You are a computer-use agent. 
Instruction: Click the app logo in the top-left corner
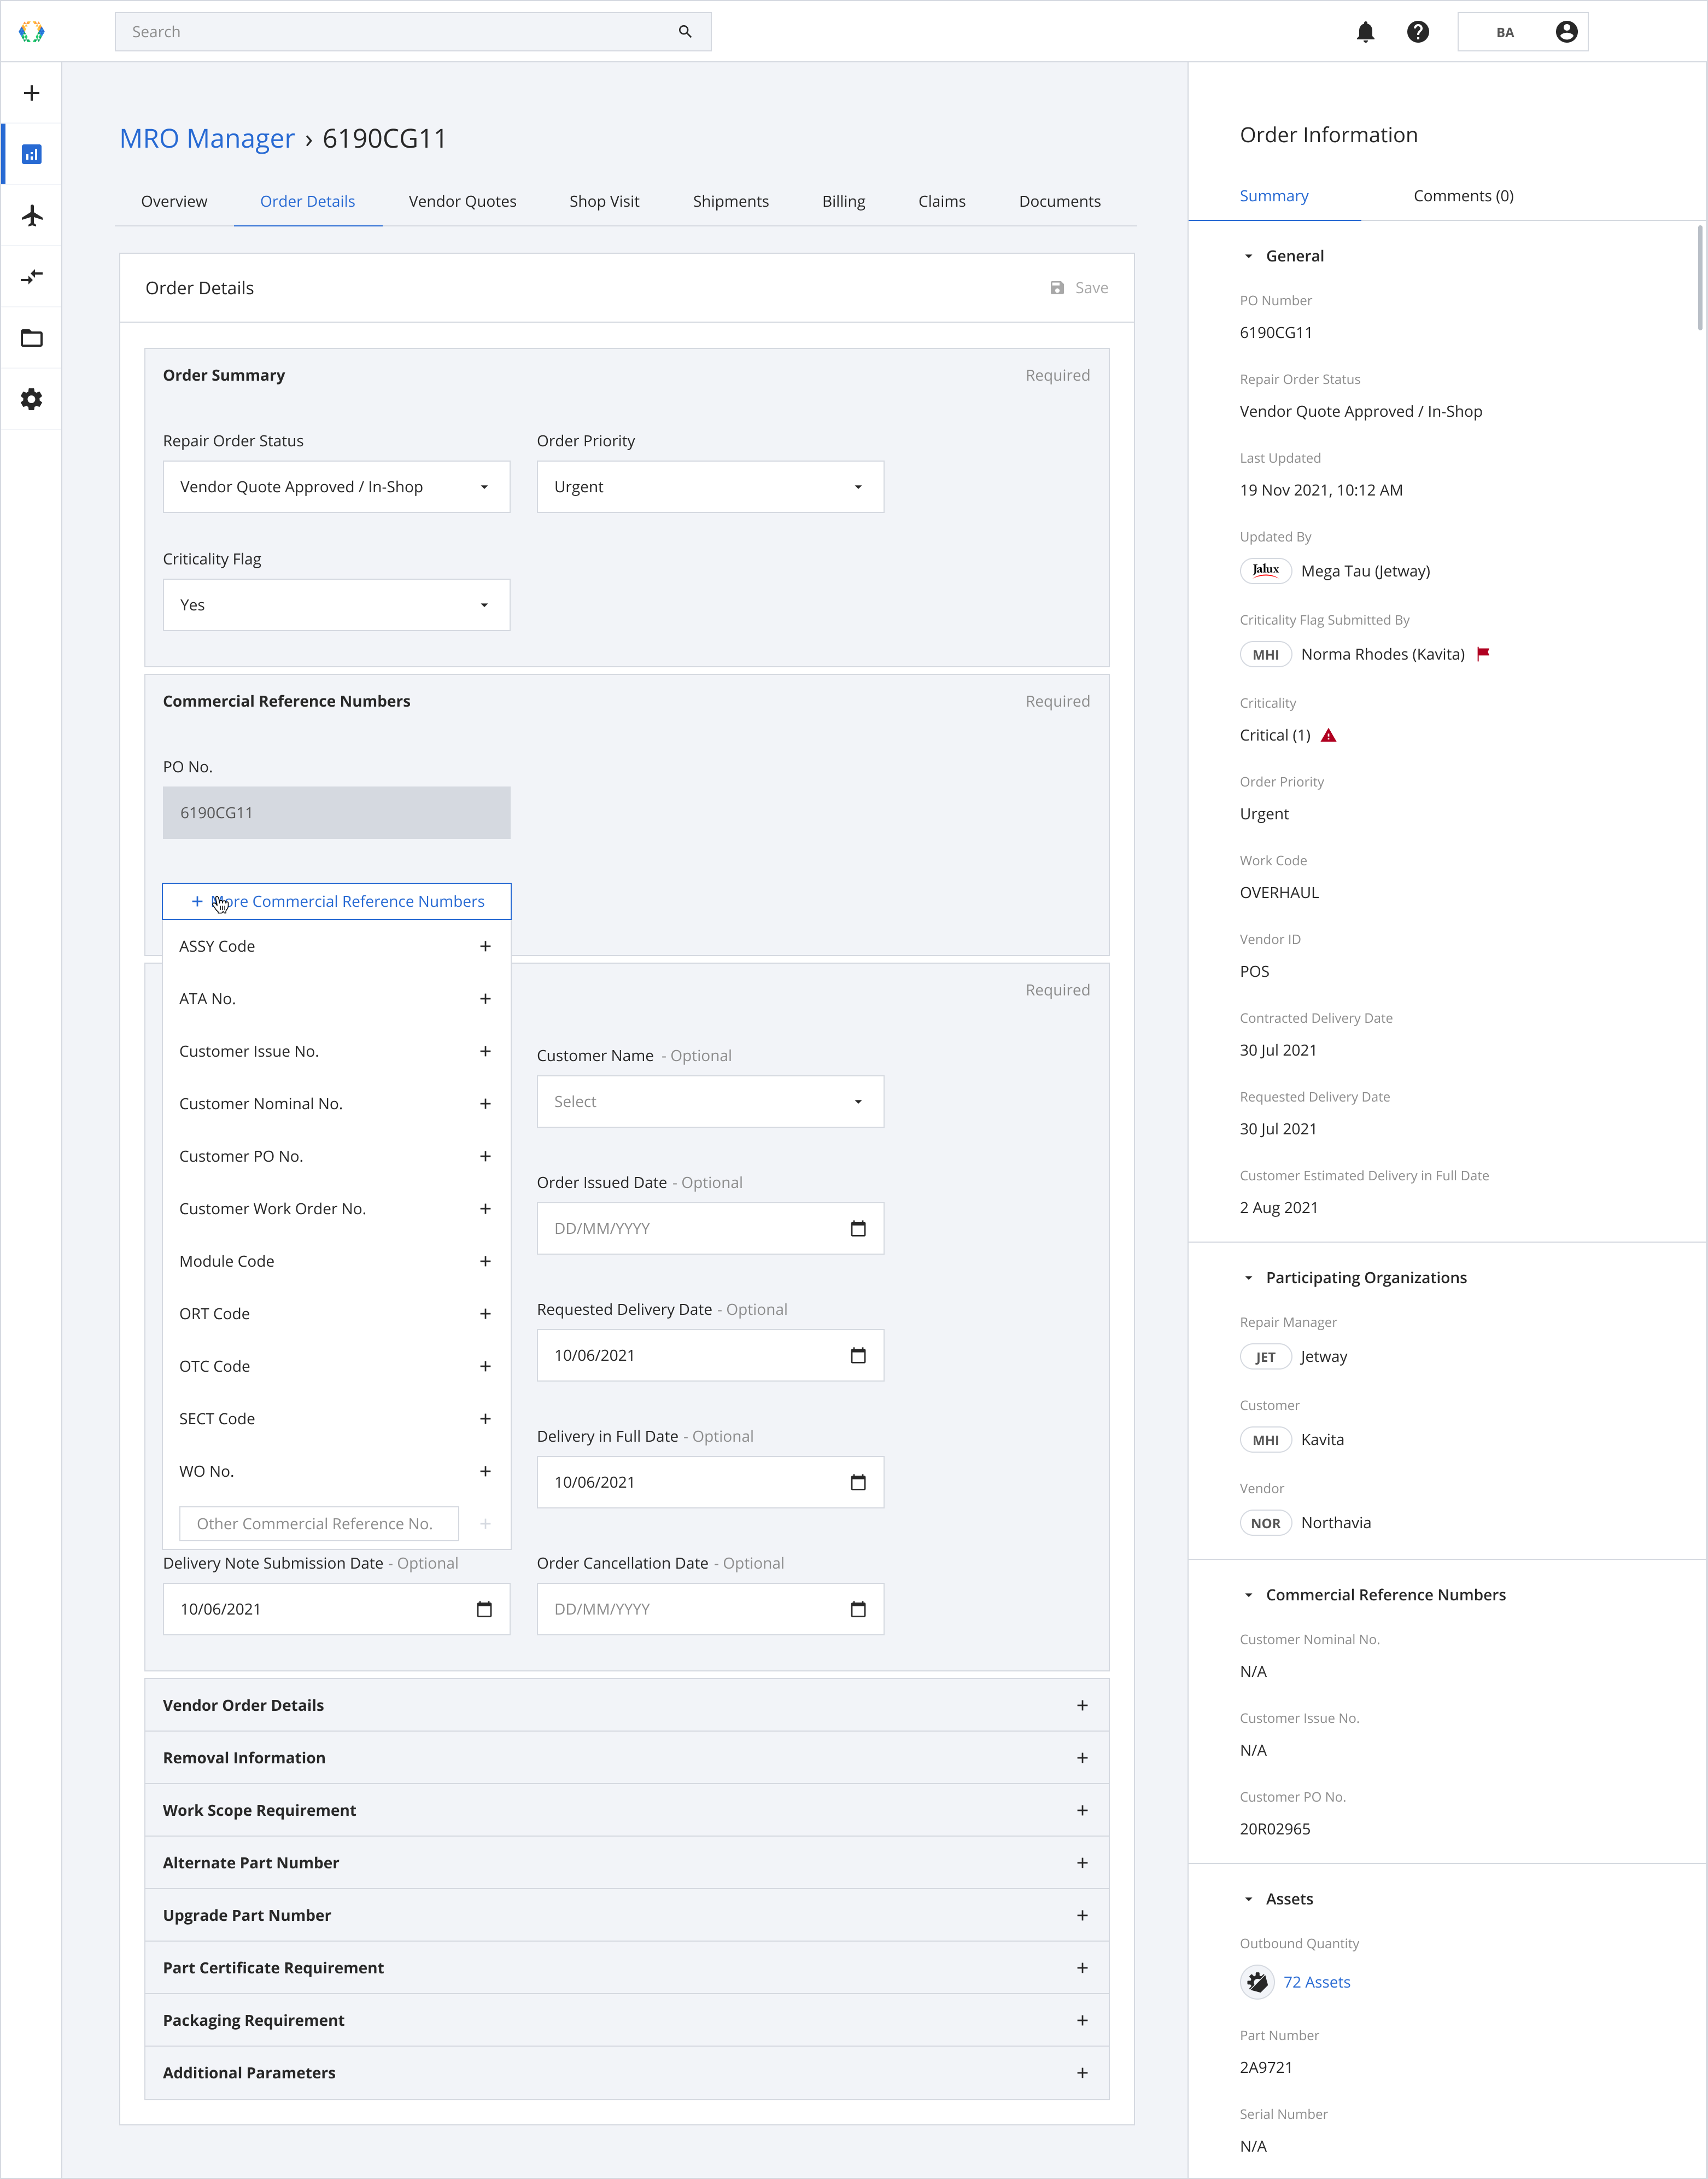pyautogui.click(x=32, y=32)
